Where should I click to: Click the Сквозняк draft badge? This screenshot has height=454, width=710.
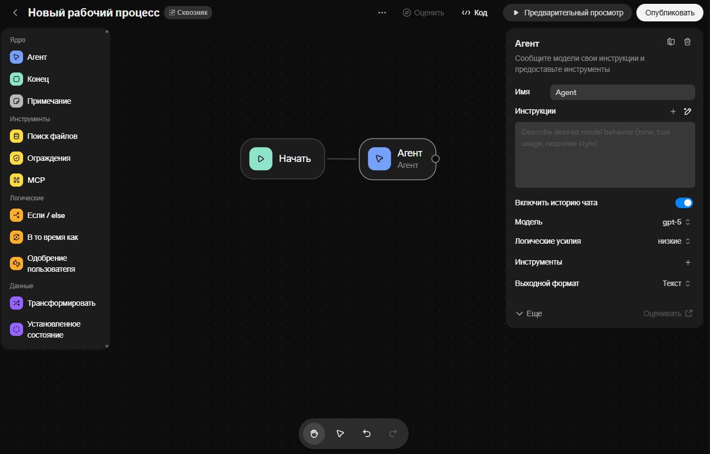(x=188, y=13)
